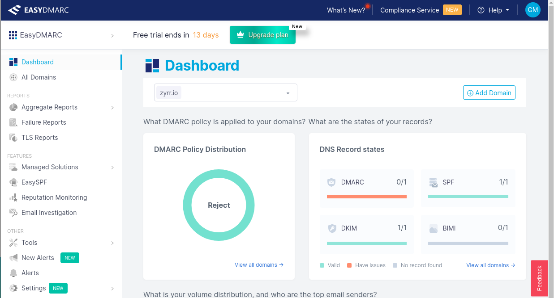Select the EasySPF feature icon
This screenshot has width=554, height=298.
(x=14, y=182)
